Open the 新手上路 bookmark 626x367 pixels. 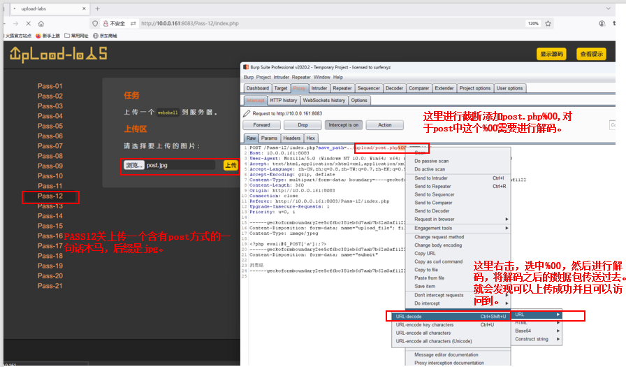point(48,36)
